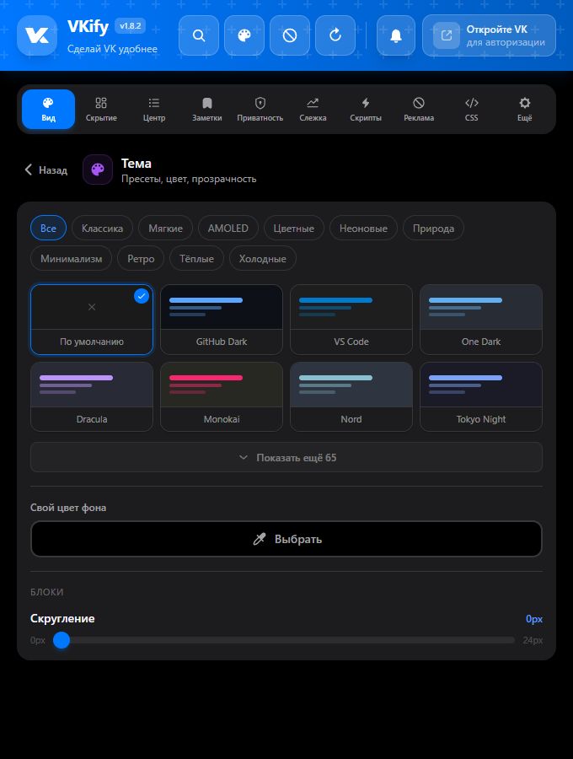The height and width of the screenshot is (759, 573).
Task: Apply the One Dark theme preset
Action: pos(481,320)
